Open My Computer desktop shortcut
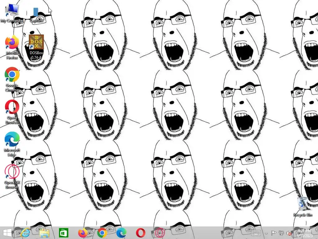The width and height of the screenshot is (318, 239). pyautogui.click(x=12, y=13)
